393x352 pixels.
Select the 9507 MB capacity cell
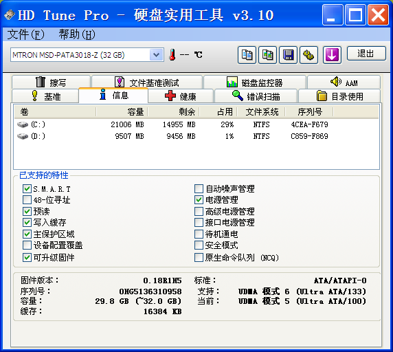[129, 136]
